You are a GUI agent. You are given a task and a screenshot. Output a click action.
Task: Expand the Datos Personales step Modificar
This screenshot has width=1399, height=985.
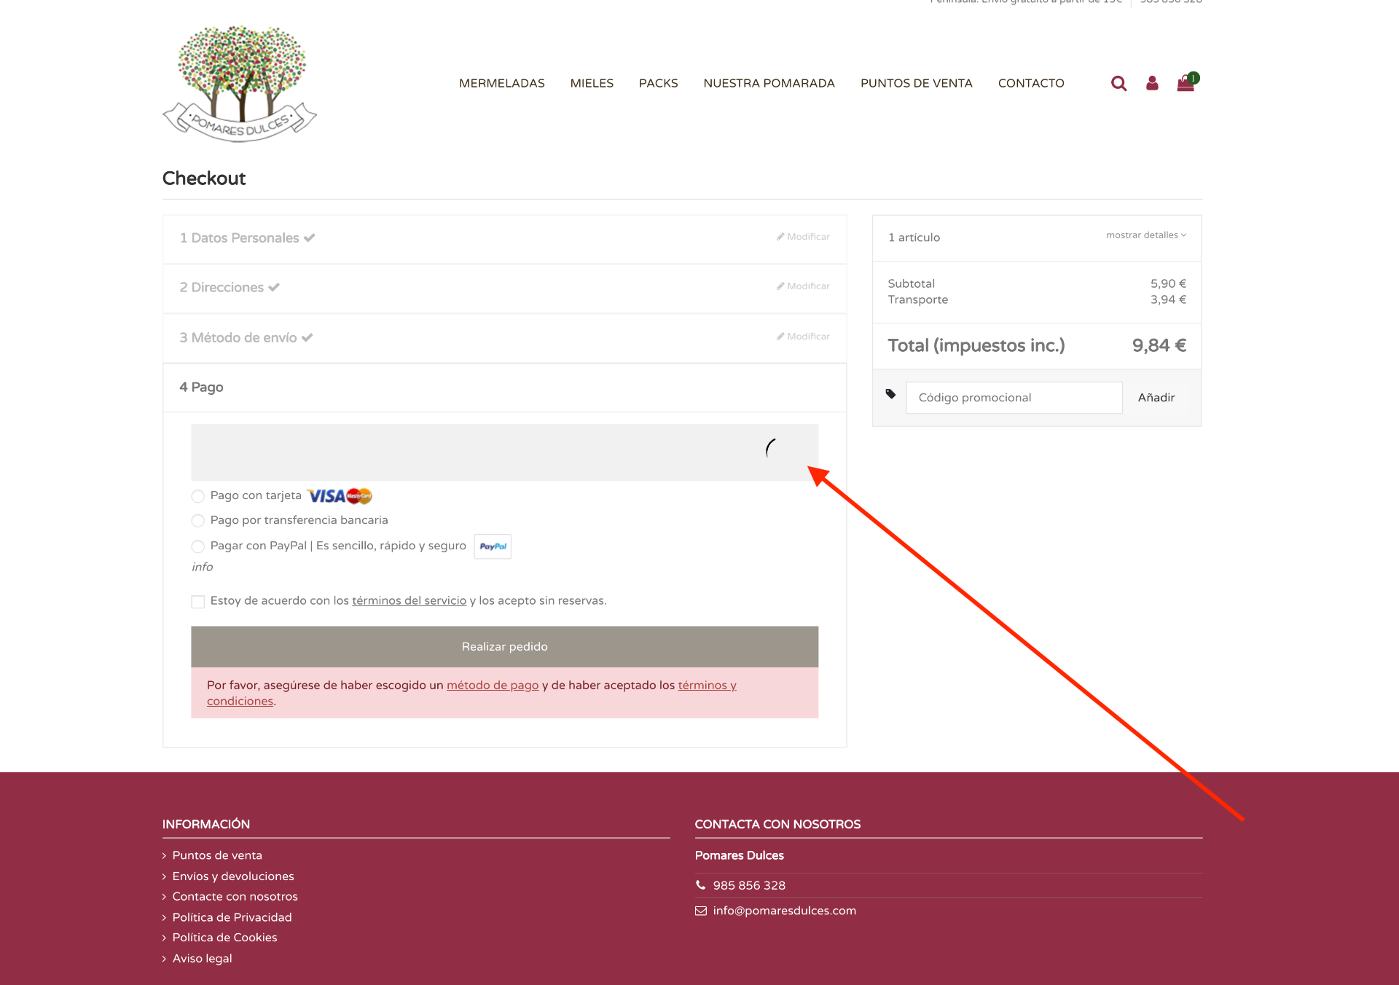coord(803,237)
